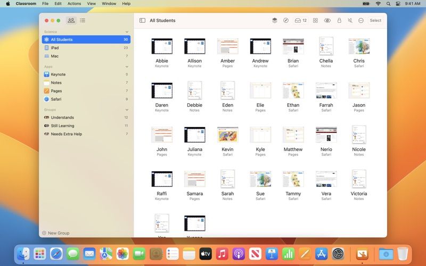The image size is (426, 266).
Task: Select All Students in the sidebar
Action: 86,39
